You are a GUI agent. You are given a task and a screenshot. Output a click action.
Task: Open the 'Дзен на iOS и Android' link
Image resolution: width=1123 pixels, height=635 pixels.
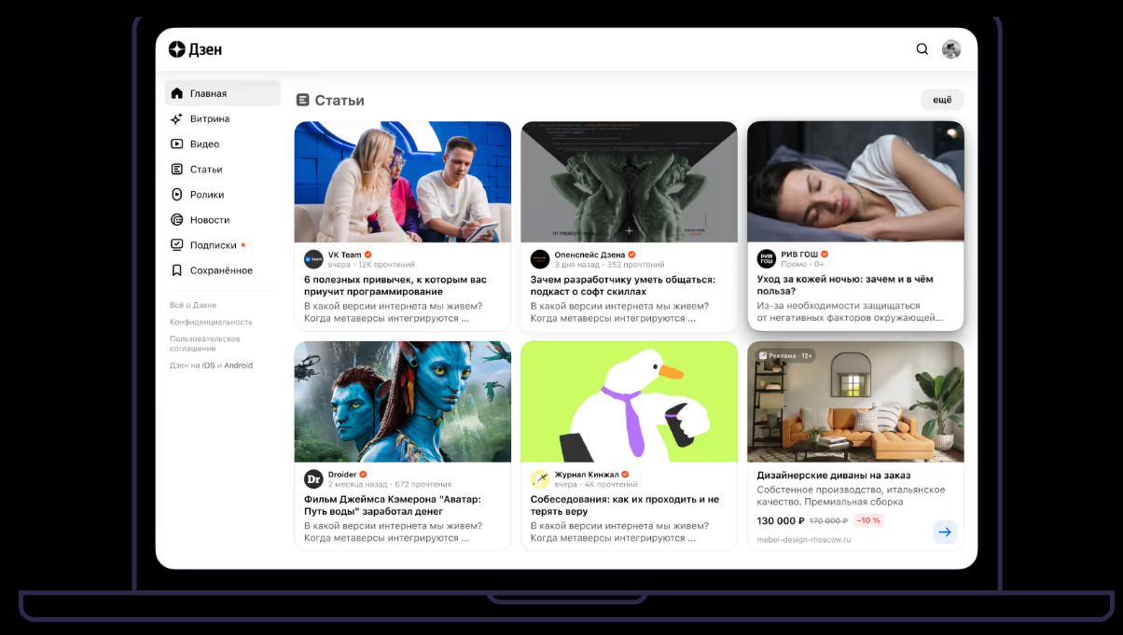[211, 366]
